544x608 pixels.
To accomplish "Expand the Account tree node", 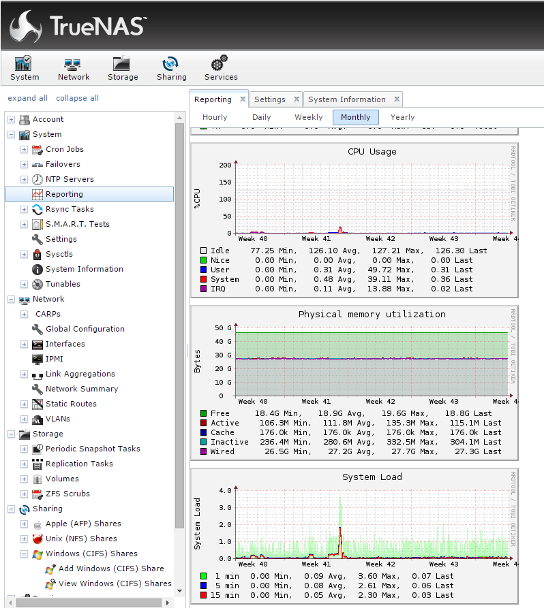I will (12, 119).
